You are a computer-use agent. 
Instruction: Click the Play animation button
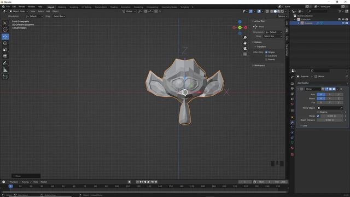[148, 182]
